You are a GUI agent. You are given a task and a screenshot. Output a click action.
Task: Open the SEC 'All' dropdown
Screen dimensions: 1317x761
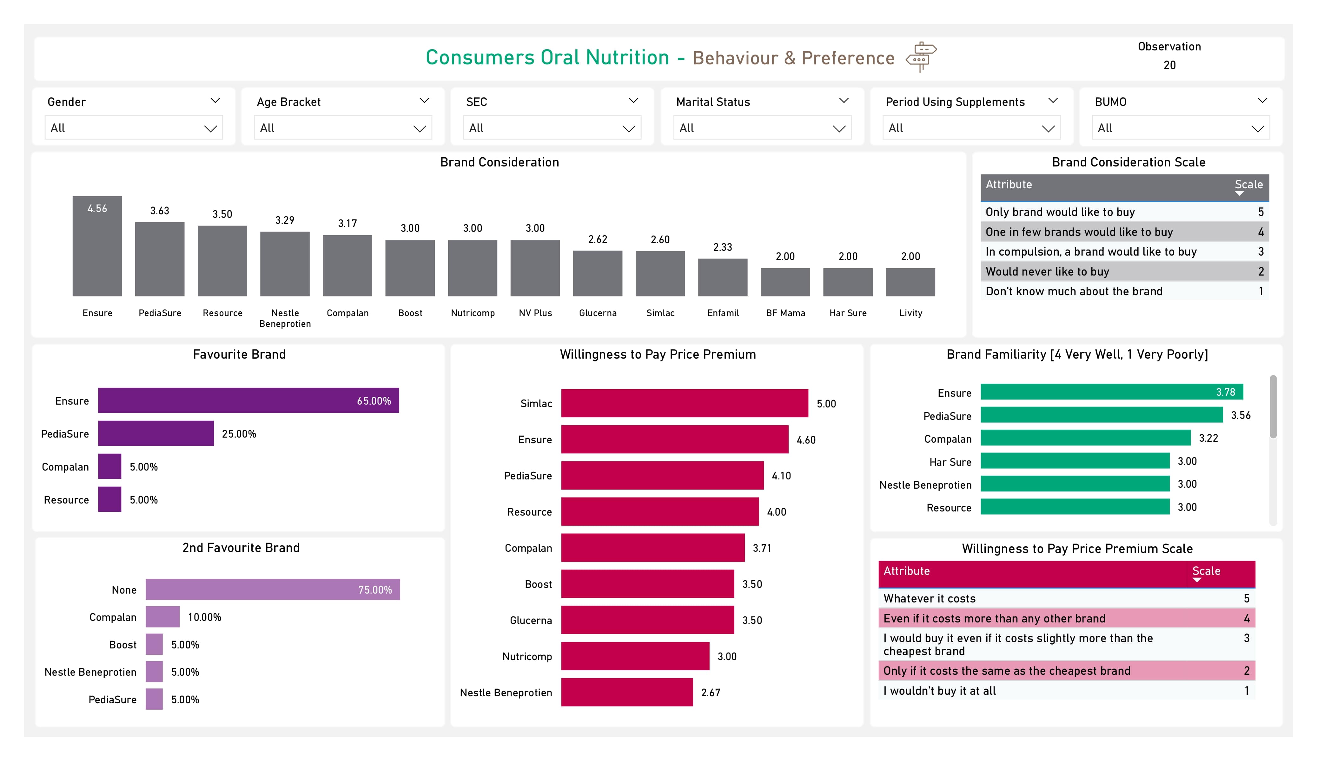coord(552,128)
